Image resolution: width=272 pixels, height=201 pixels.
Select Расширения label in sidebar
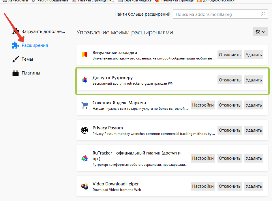(35, 45)
